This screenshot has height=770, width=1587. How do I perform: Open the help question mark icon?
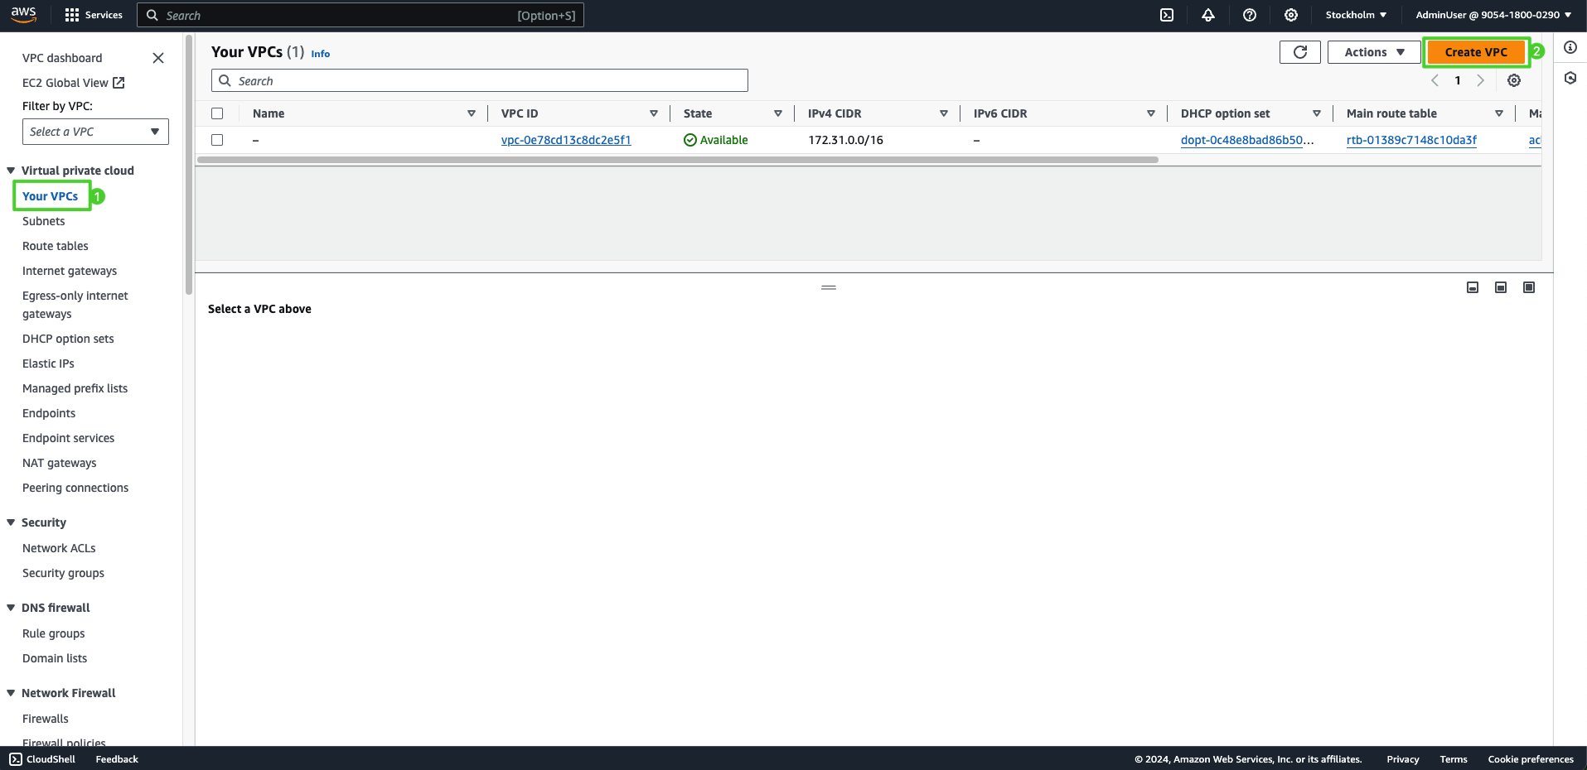pyautogui.click(x=1250, y=15)
